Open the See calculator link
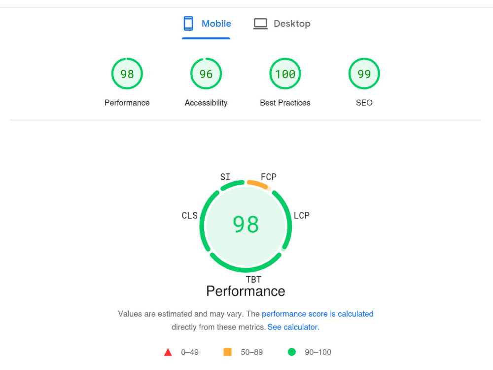 pyautogui.click(x=293, y=327)
